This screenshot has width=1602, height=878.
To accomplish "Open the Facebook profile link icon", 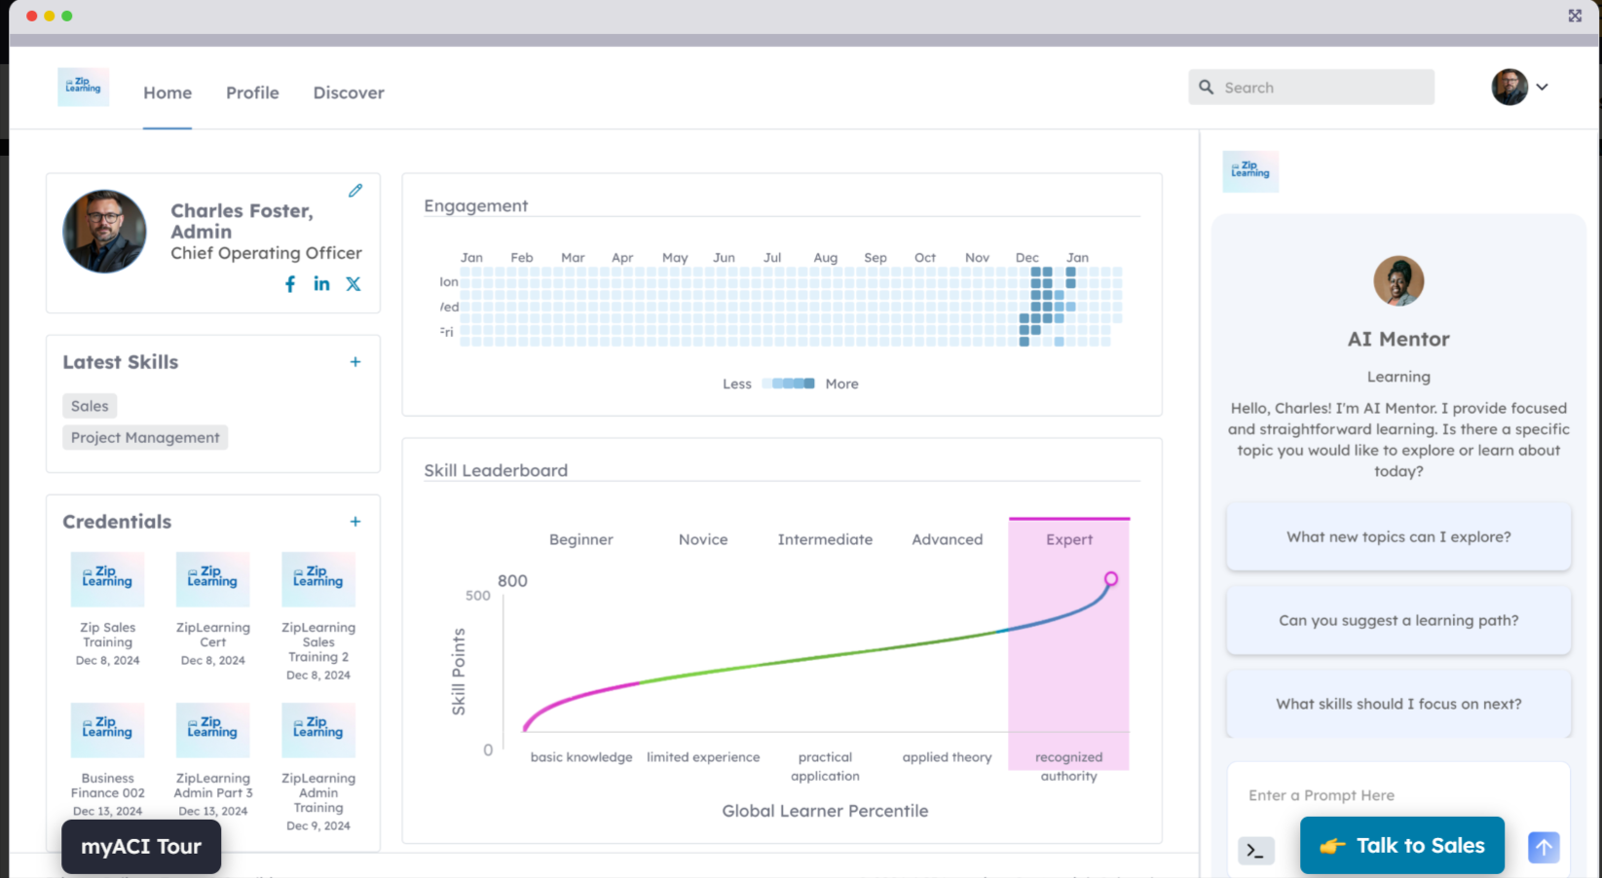I will (x=290, y=284).
